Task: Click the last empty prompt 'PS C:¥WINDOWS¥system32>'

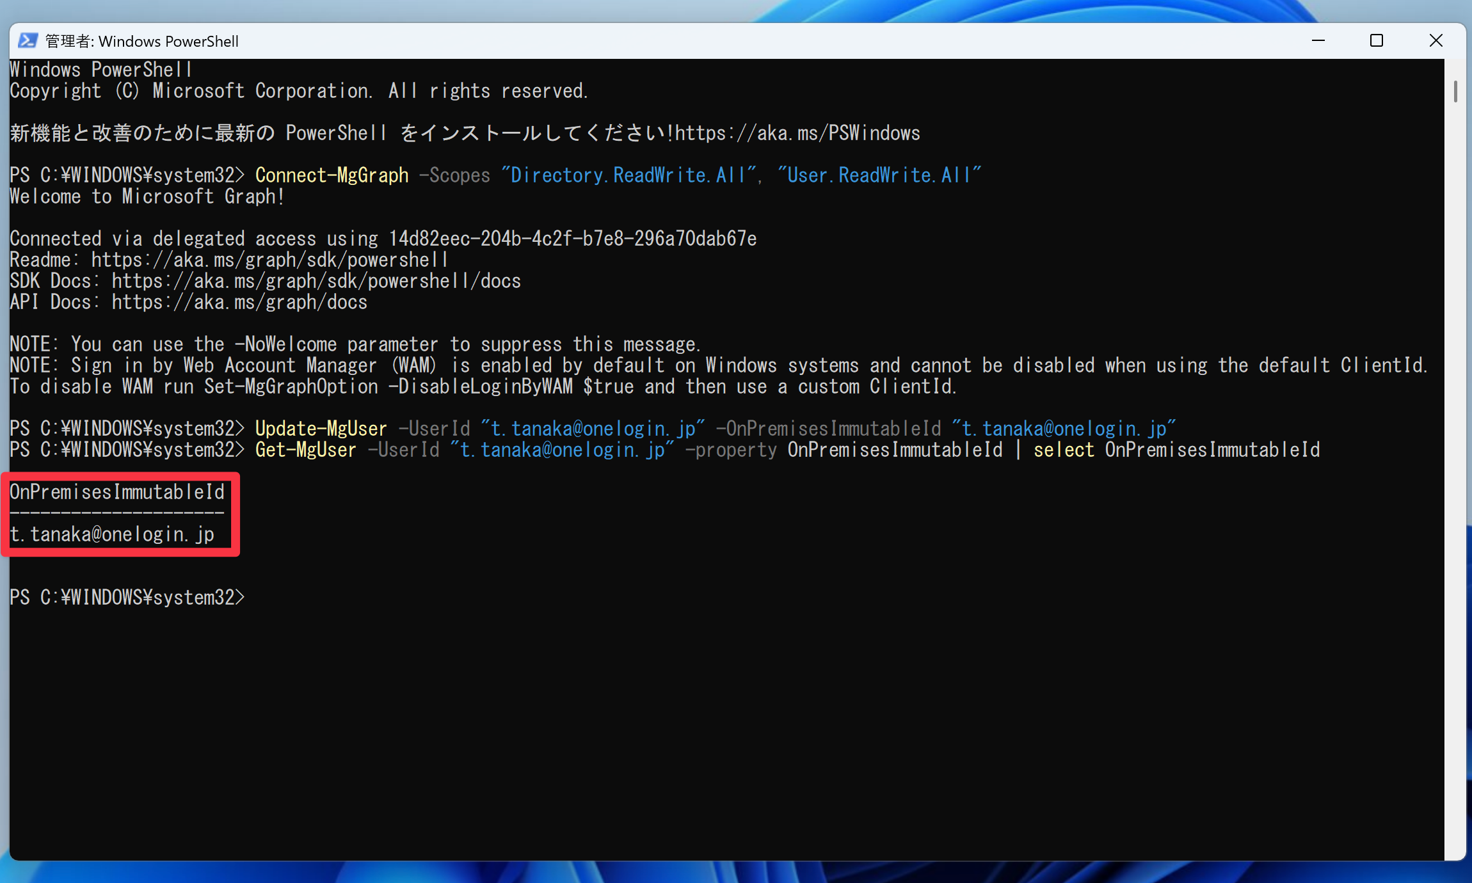Action: point(127,598)
